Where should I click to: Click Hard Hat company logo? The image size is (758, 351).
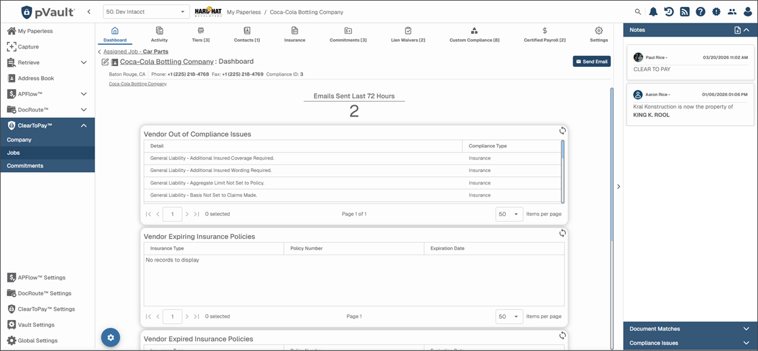coord(207,12)
